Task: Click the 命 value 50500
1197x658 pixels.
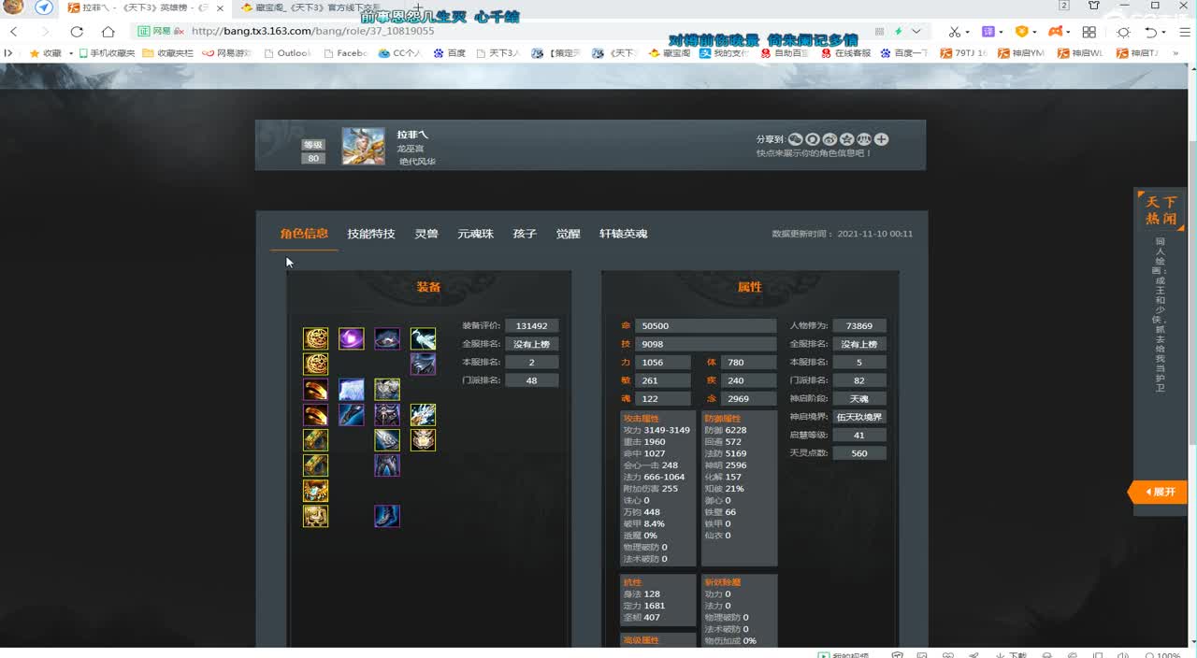Action: (706, 326)
